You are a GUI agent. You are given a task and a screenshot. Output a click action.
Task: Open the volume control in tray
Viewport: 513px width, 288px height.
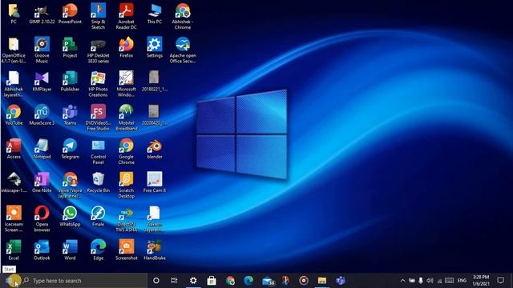pos(430,281)
